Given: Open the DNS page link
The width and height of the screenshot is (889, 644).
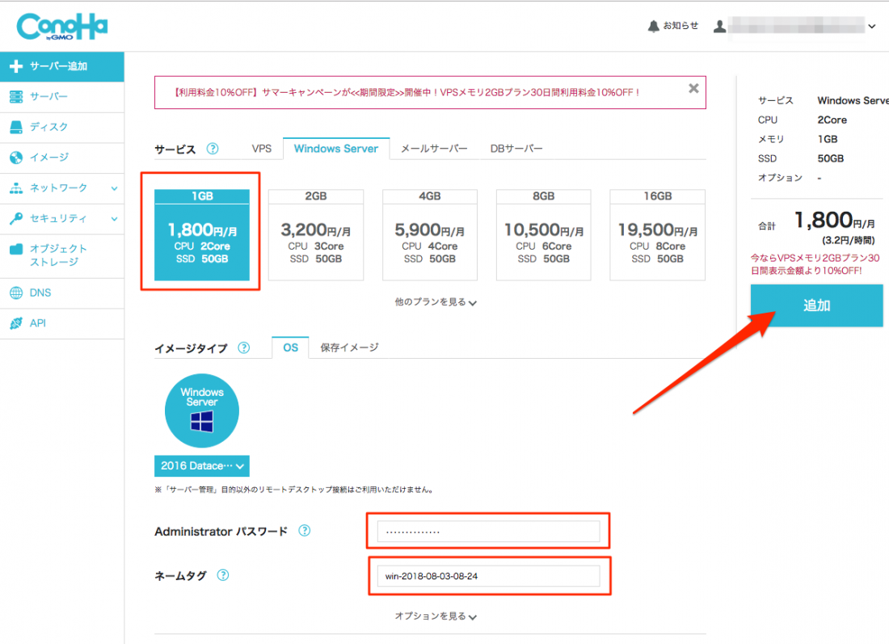Looking at the screenshot, I should click(x=61, y=293).
